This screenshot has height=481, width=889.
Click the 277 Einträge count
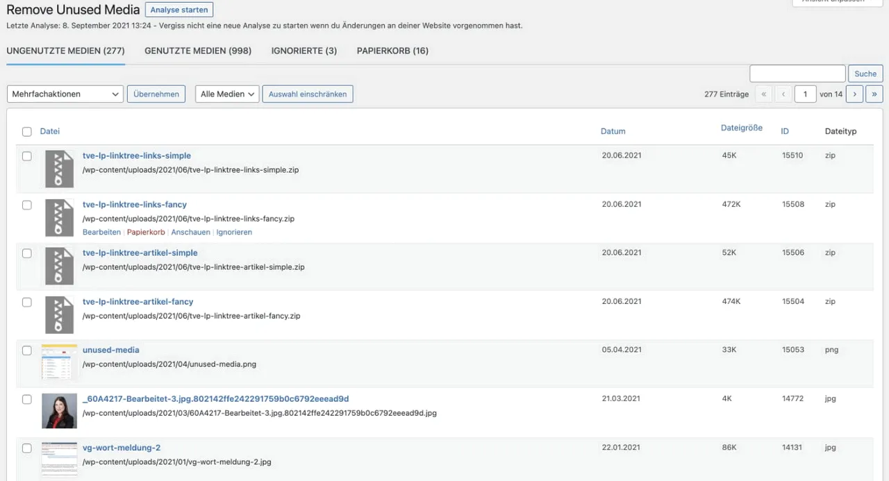726,94
